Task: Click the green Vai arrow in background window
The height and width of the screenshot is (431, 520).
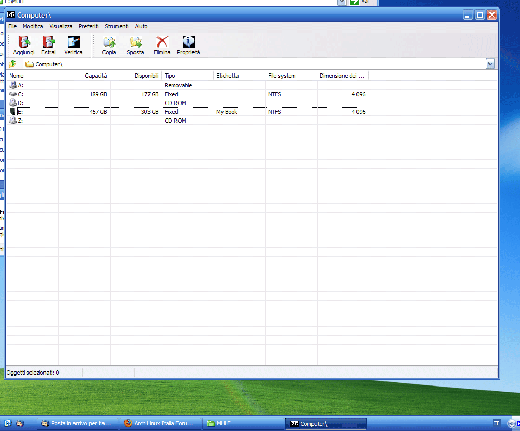Action: click(x=354, y=2)
